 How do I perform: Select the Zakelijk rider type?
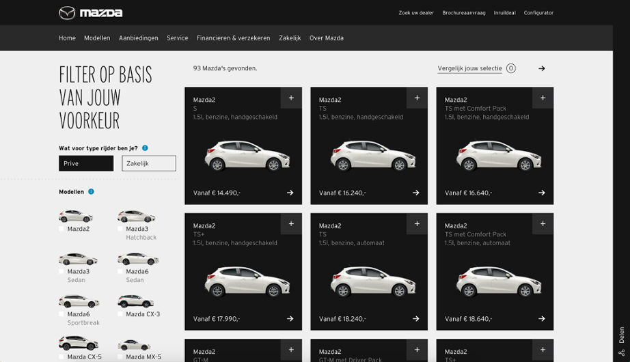pos(149,163)
